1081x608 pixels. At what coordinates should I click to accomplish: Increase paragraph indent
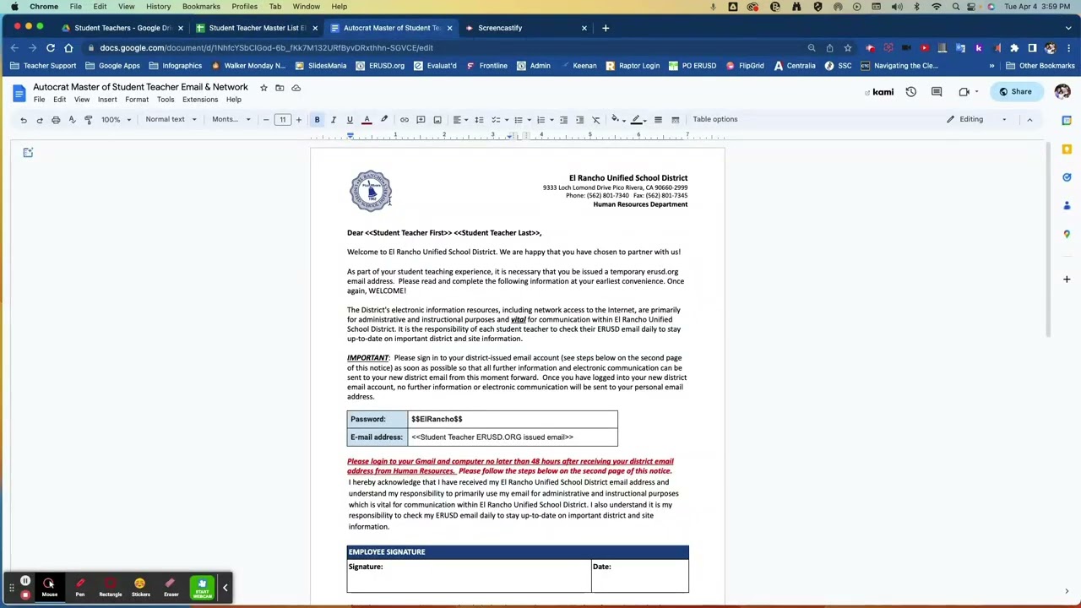click(x=579, y=120)
